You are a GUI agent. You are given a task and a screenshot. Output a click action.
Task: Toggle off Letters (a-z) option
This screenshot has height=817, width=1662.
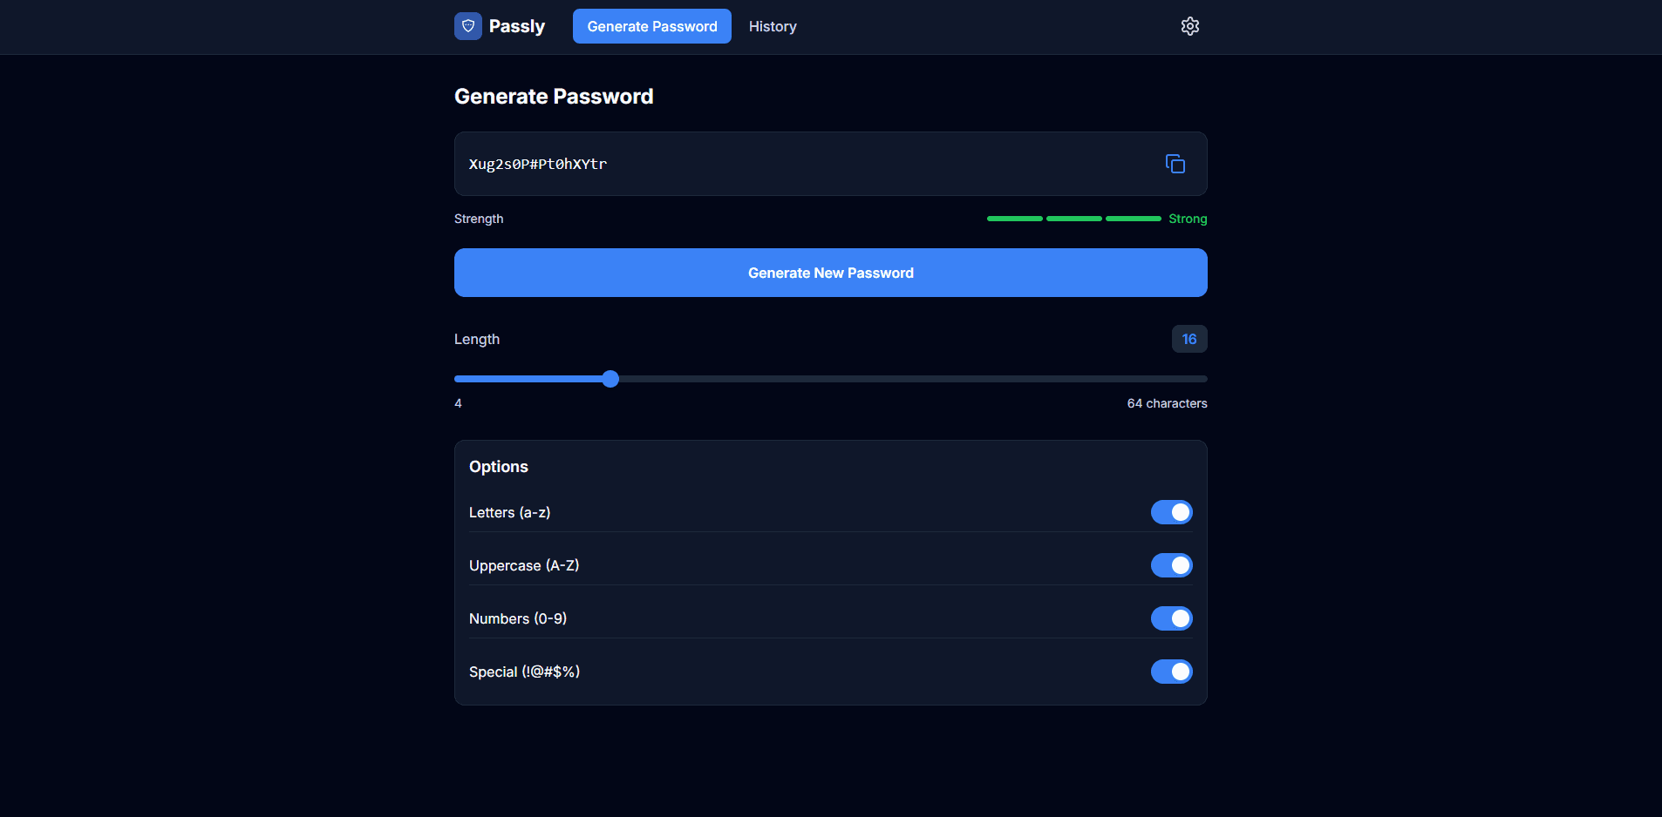[x=1172, y=512]
